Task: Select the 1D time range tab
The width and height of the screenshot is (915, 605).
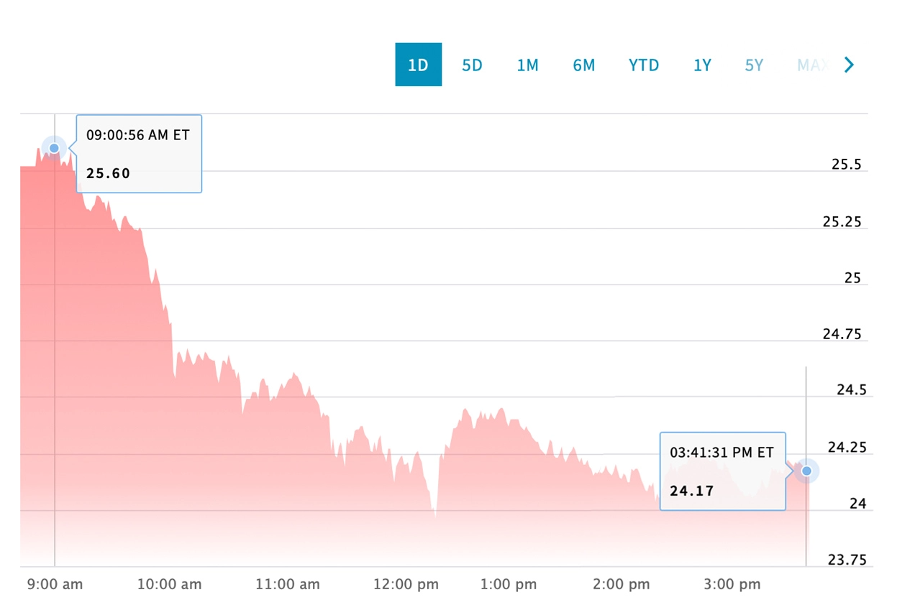Action: 418,65
